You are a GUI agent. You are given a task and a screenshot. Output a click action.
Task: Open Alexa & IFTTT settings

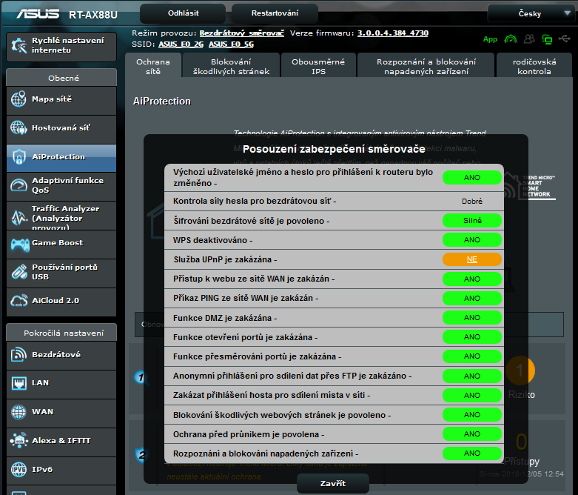click(61, 440)
